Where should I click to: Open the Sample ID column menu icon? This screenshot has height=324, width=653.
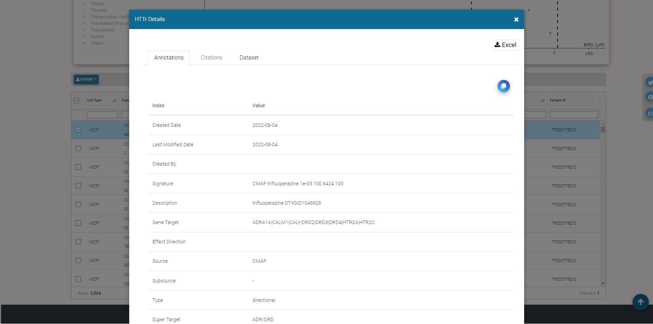click(x=543, y=100)
